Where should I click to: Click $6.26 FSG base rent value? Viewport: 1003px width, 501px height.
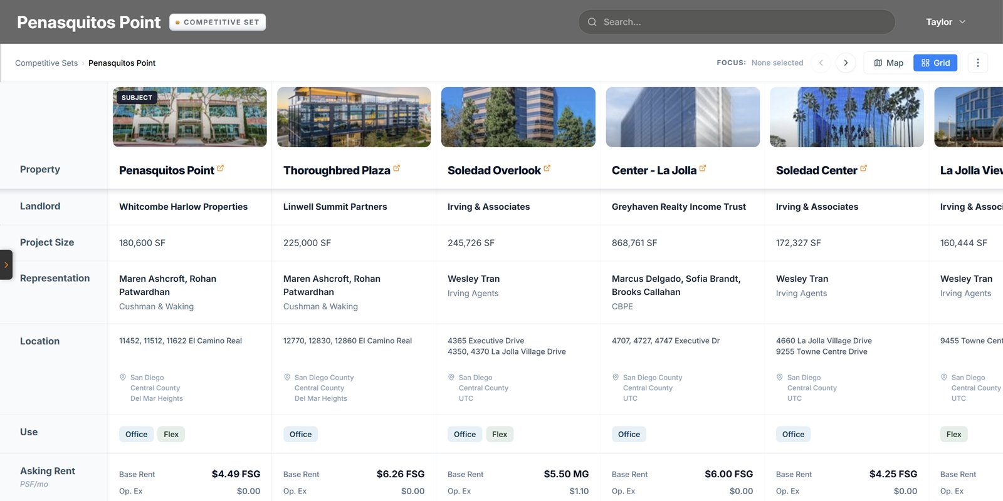[x=401, y=474]
